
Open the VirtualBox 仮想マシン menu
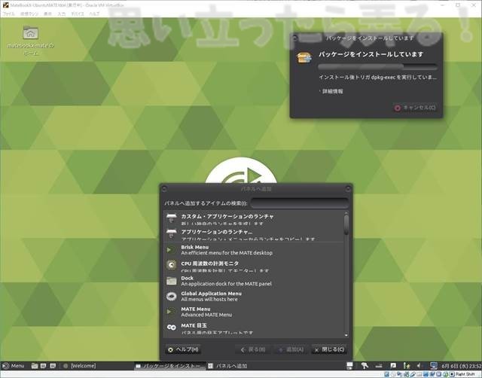coord(29,14)
